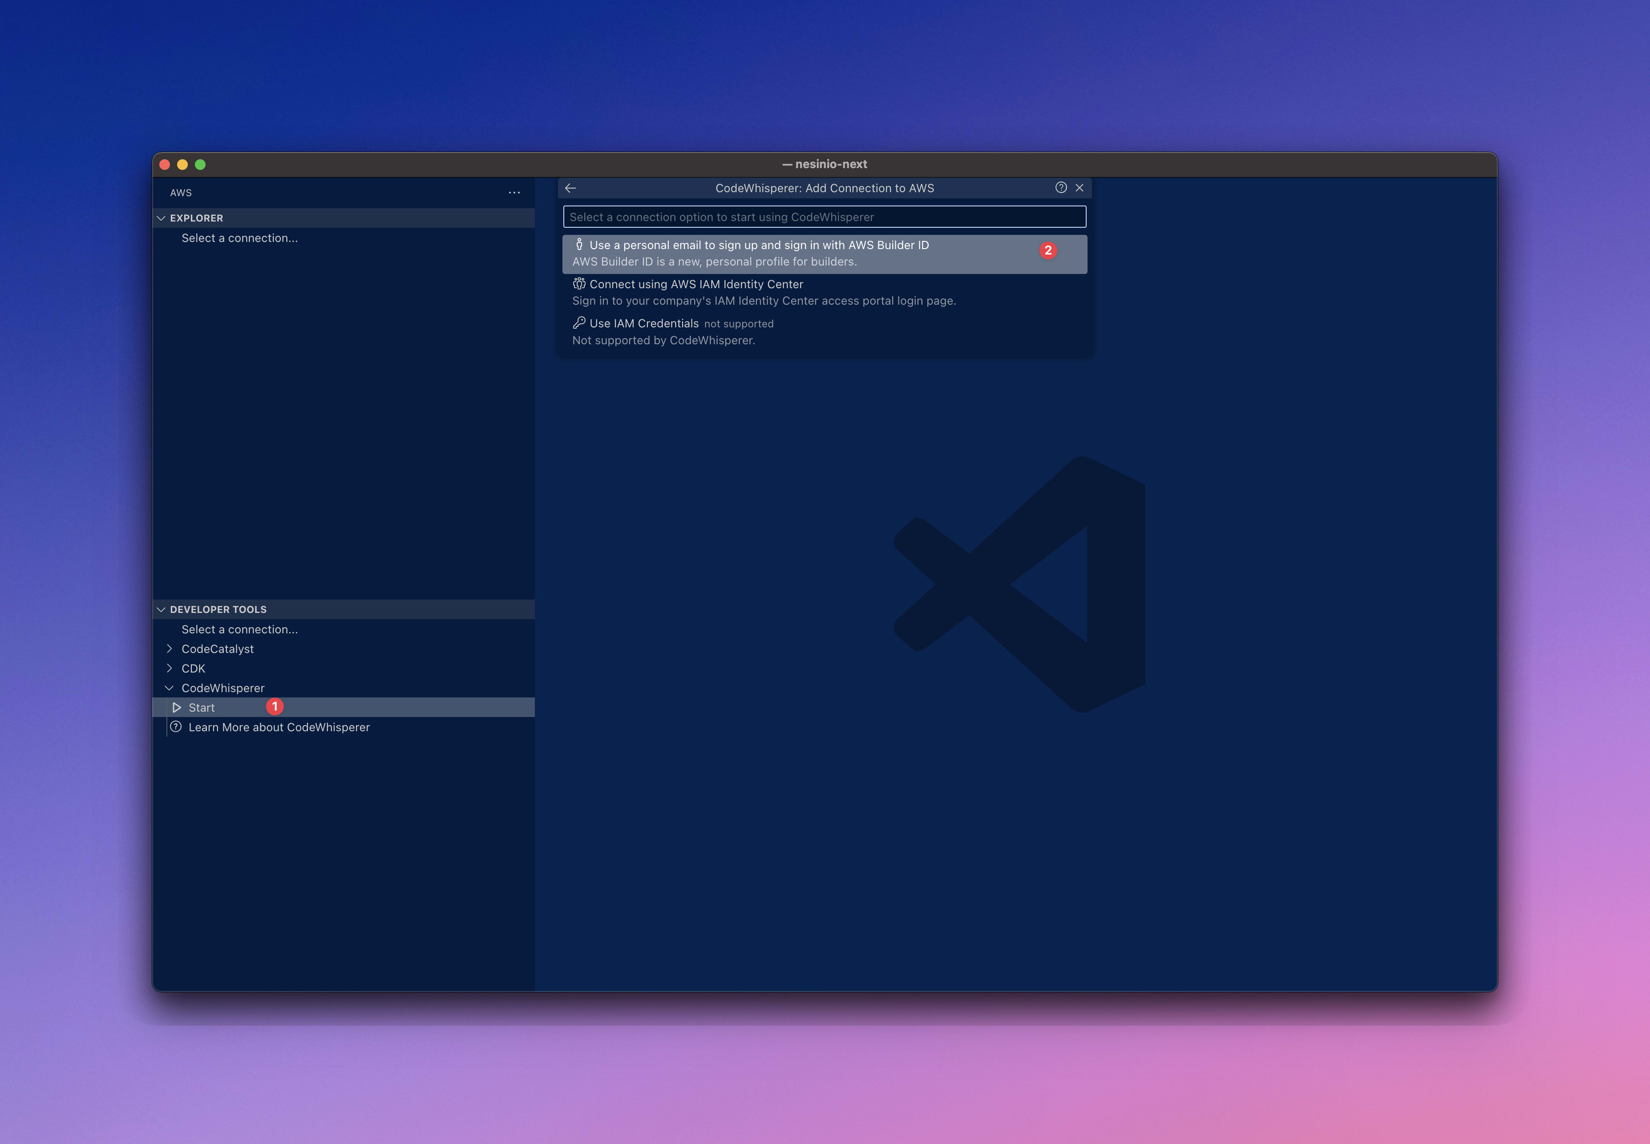This screenshot has height=1144, width=1650.
Task: Click the AWS panel title
Action: pyautogui.click(x=181, y=193)
